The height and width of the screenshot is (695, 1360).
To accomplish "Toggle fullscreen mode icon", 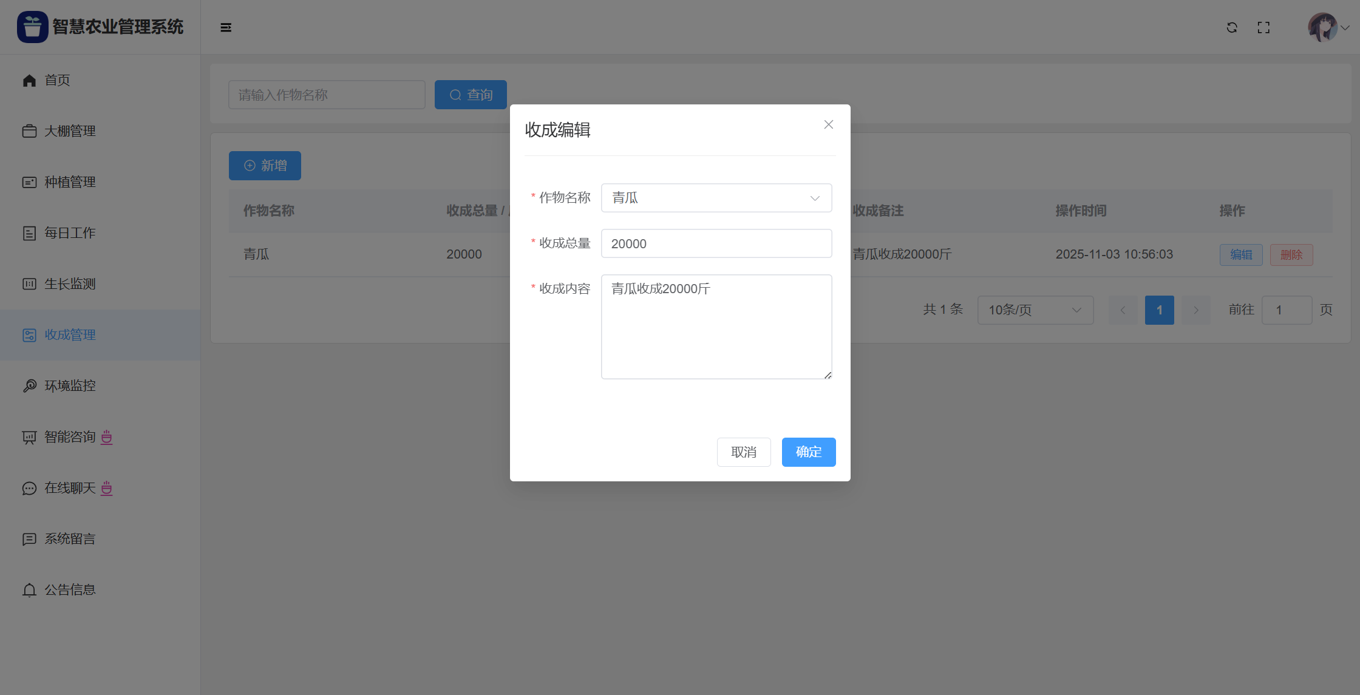I will click(x=1263, y=27).
